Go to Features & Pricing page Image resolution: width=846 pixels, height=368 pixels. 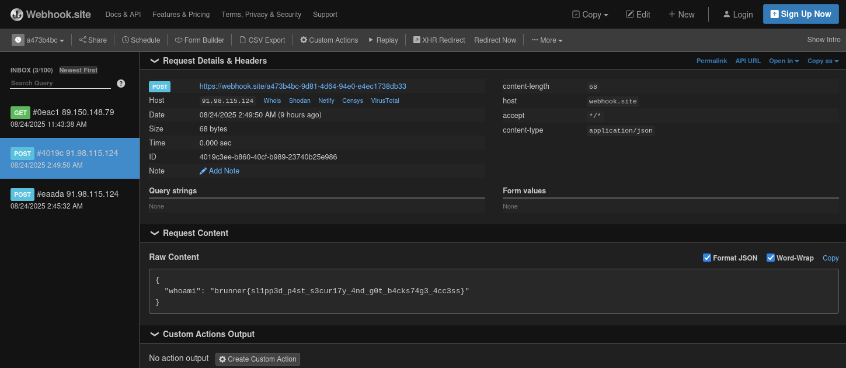point(181,15)
